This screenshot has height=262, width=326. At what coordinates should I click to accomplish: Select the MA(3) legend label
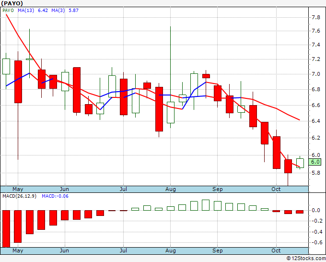click(58, 11)
